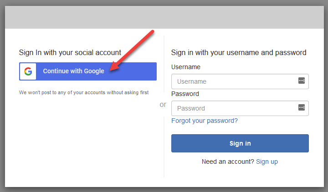The image size is (328, 192).
Task: Click the Google logo icon
Action: click(28, 71)
